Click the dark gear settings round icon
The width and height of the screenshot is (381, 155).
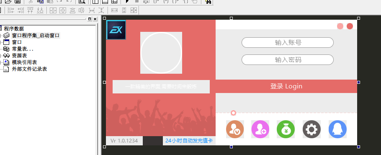(x=311, y=129)
